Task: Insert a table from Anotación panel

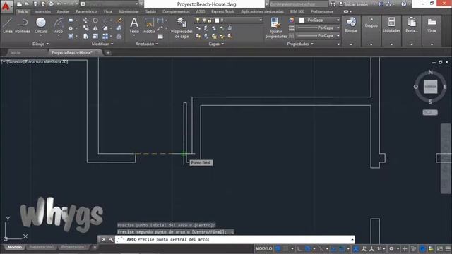Action: pos(160,36)
